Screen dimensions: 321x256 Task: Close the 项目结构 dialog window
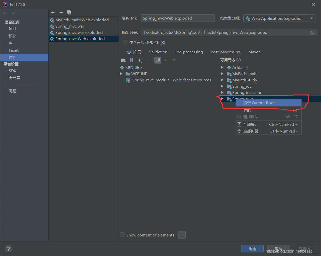point(313,5)
